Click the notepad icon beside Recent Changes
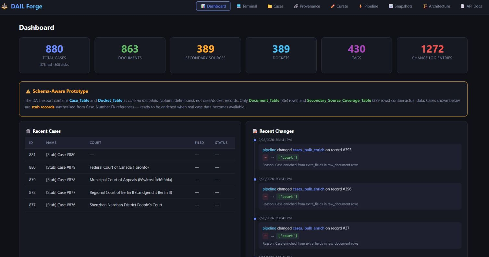Image resolution: width=489 pixels, height=257 pixels. [255, 131]
